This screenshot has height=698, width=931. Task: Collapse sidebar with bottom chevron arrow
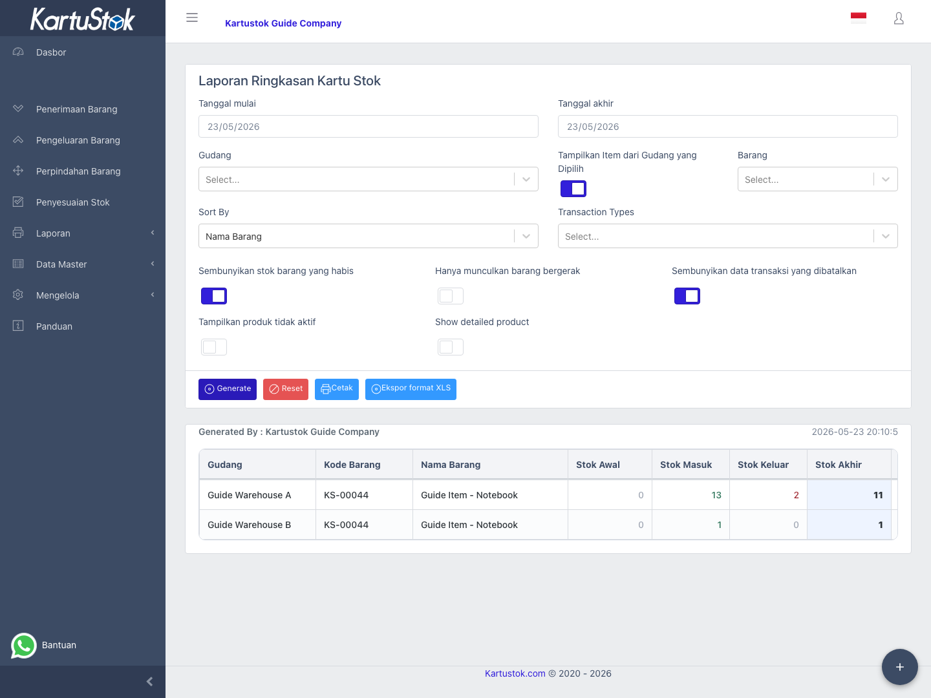click(149, 681)
